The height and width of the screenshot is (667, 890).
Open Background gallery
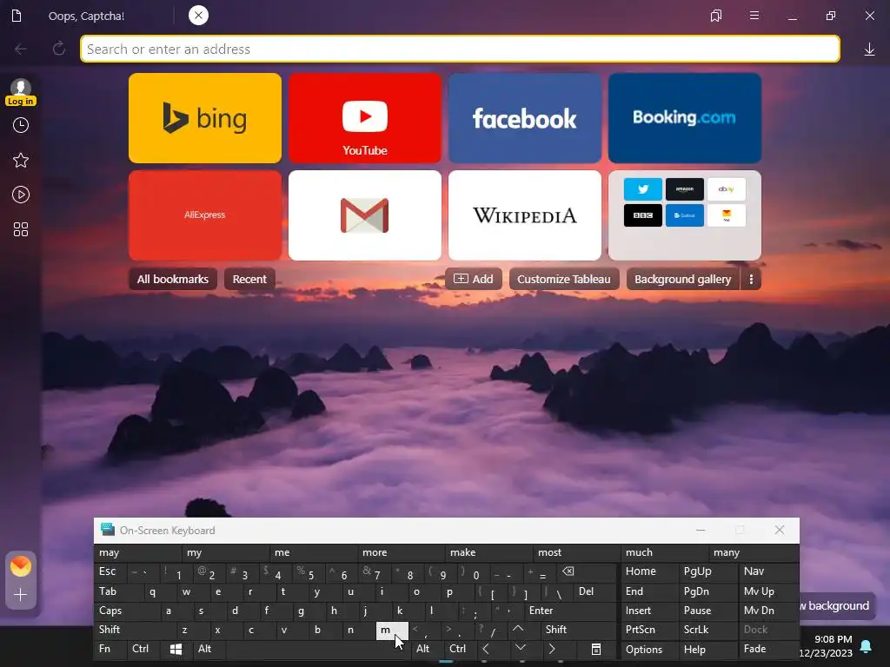click(683, 279)
